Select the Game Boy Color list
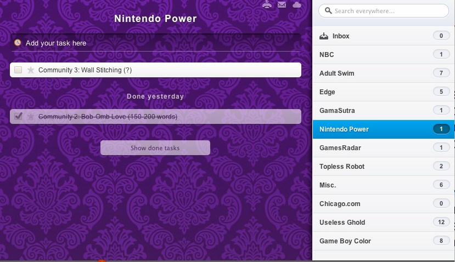Image resolution: width=455 pixels, height=262 pixels. (x=384, y=241)
